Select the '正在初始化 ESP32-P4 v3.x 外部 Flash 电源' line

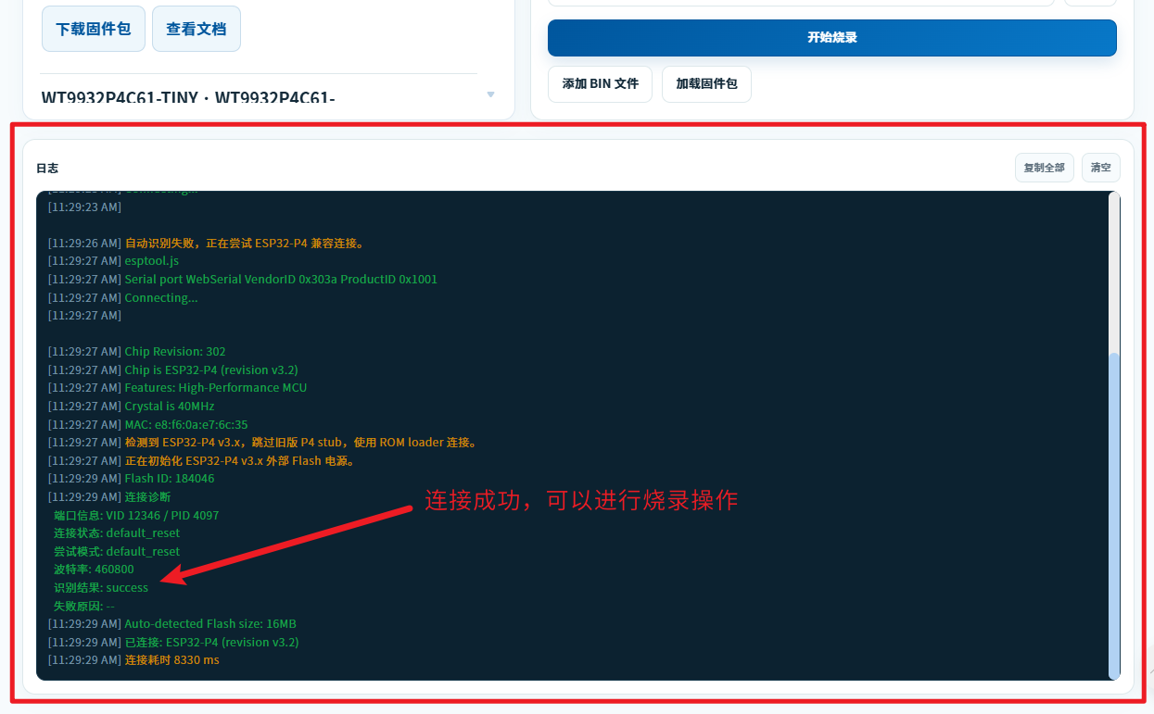(x=202, y=460)
